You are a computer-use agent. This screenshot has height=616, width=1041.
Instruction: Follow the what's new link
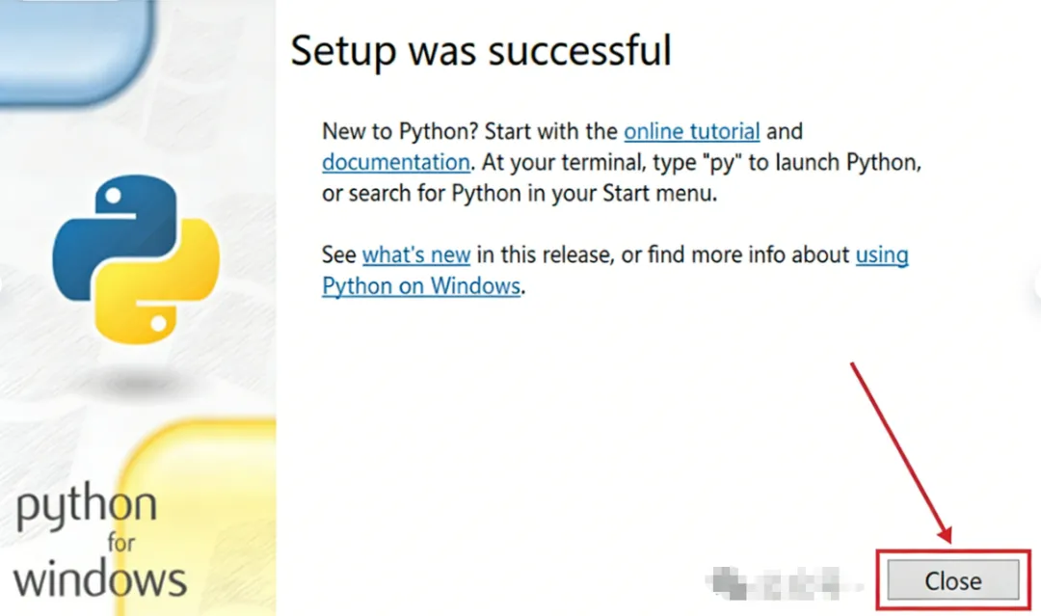coord(416,255)
